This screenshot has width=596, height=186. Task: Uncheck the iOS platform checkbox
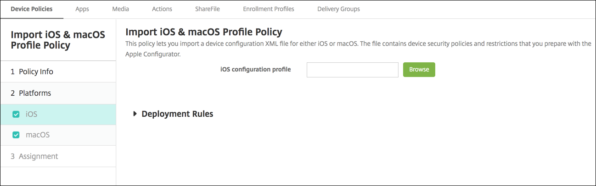(16, 115)
